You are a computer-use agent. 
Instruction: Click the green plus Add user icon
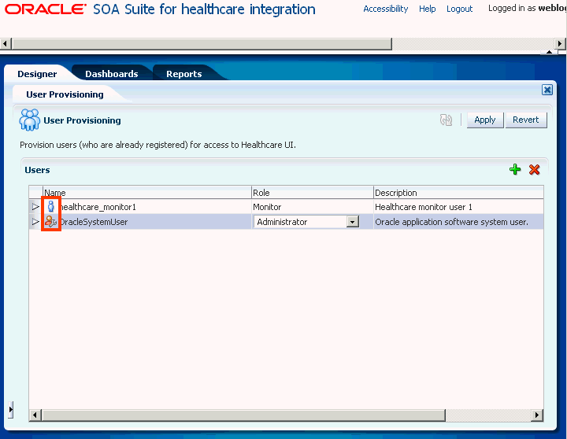click(x=515, y=169)
